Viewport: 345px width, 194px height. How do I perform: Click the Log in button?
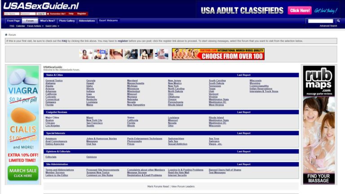(x=41, y=13)
